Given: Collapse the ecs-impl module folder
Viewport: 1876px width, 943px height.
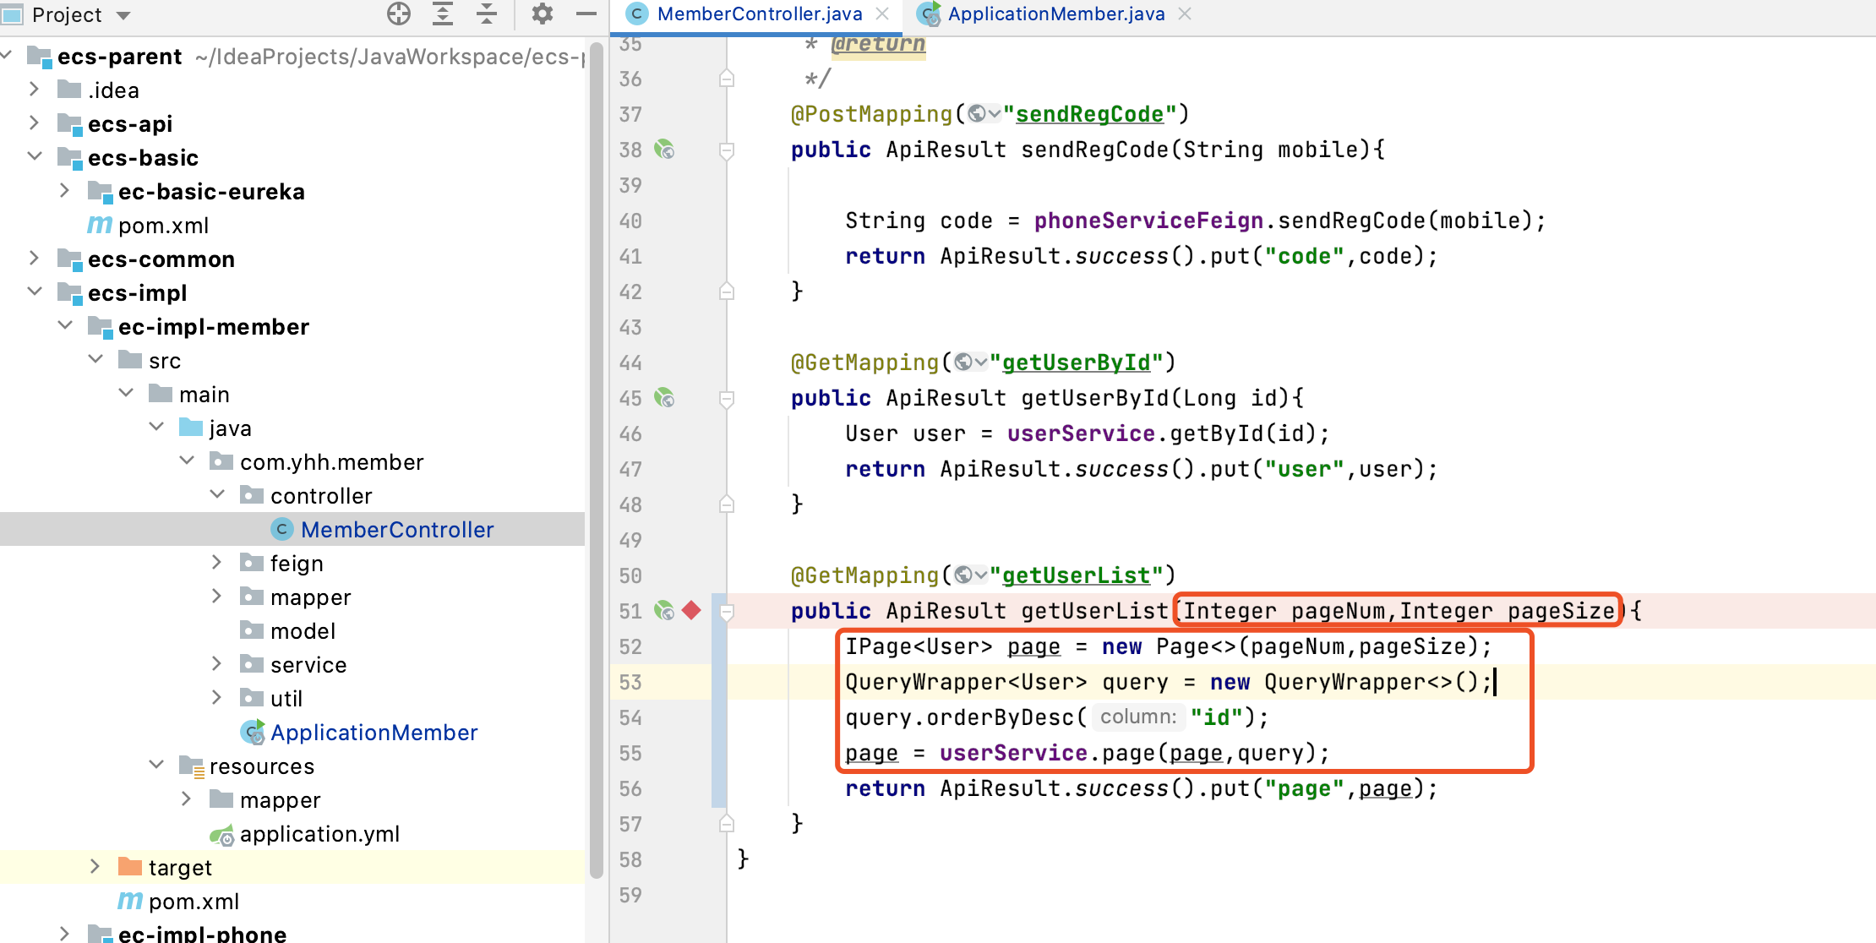Looking at the screenshot, I should [35, 292].
